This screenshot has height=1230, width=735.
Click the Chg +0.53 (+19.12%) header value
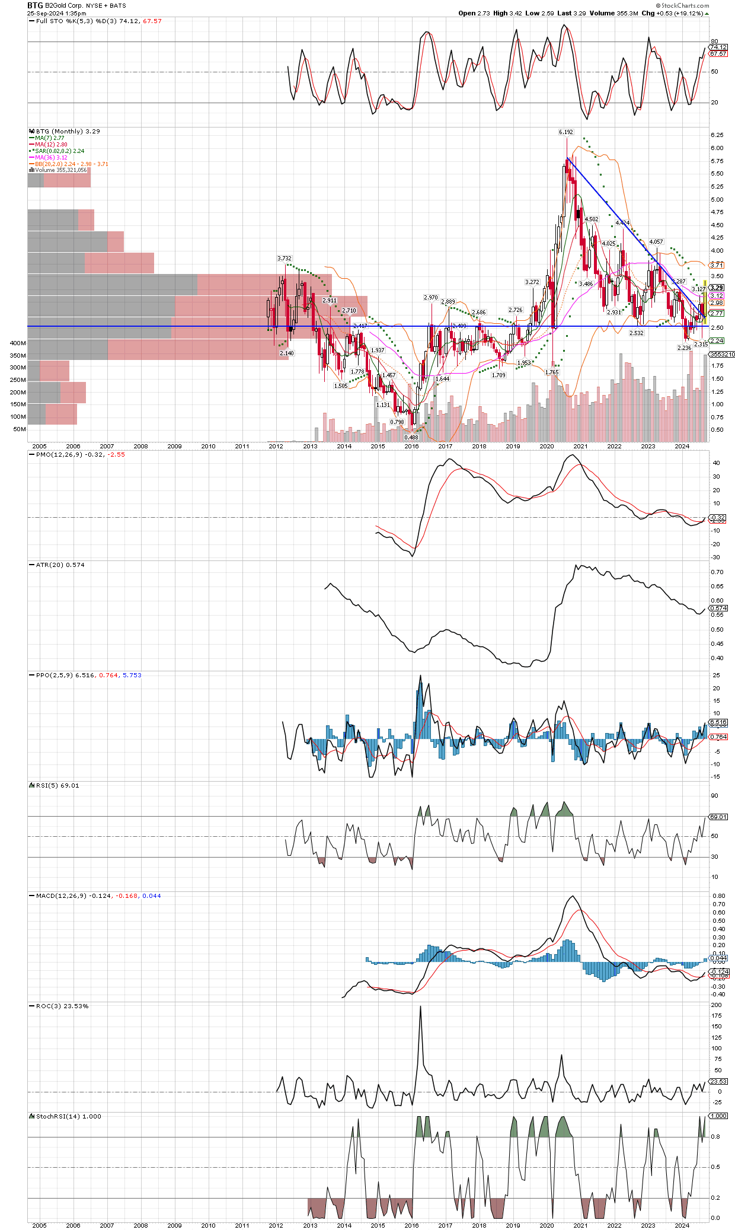coord(672,13)
